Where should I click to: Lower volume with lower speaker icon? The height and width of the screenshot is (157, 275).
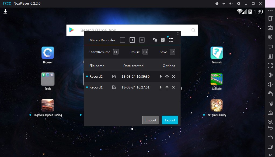click(270, 84)
